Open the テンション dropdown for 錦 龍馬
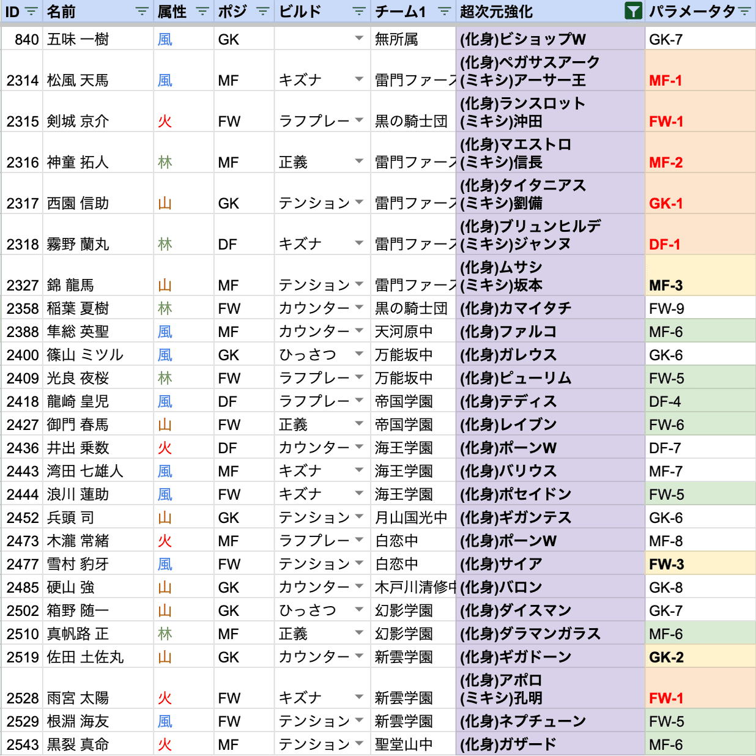Viewport: 756px width, 756px height. coord(360,284)
